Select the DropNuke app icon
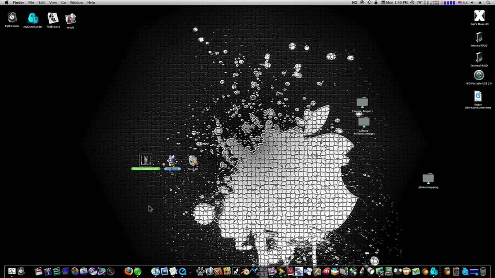The height and width of the screenshot is (278, 495). point(172,161)
